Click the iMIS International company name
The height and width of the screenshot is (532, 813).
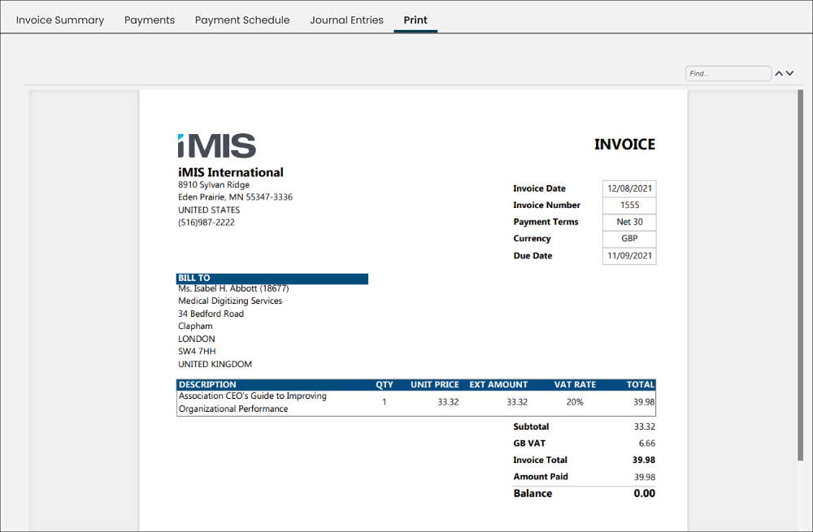coord(231,172)
